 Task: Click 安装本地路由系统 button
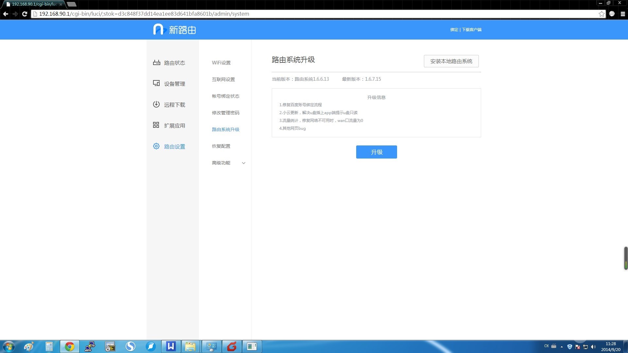(451, 61)
